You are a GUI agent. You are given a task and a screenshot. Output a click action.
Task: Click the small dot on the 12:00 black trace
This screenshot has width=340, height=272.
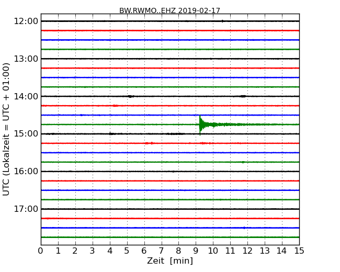(x=222, y=21)
